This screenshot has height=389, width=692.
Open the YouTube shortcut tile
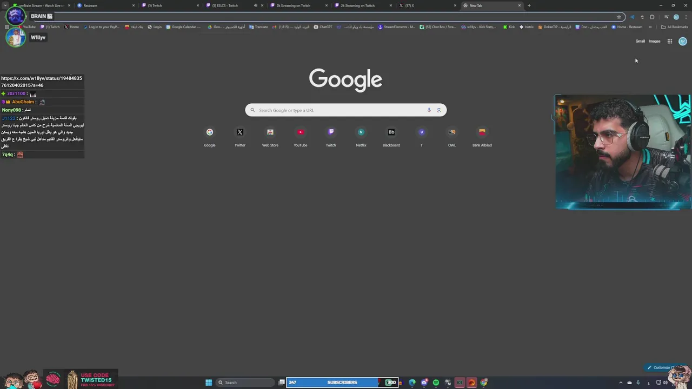301,137
